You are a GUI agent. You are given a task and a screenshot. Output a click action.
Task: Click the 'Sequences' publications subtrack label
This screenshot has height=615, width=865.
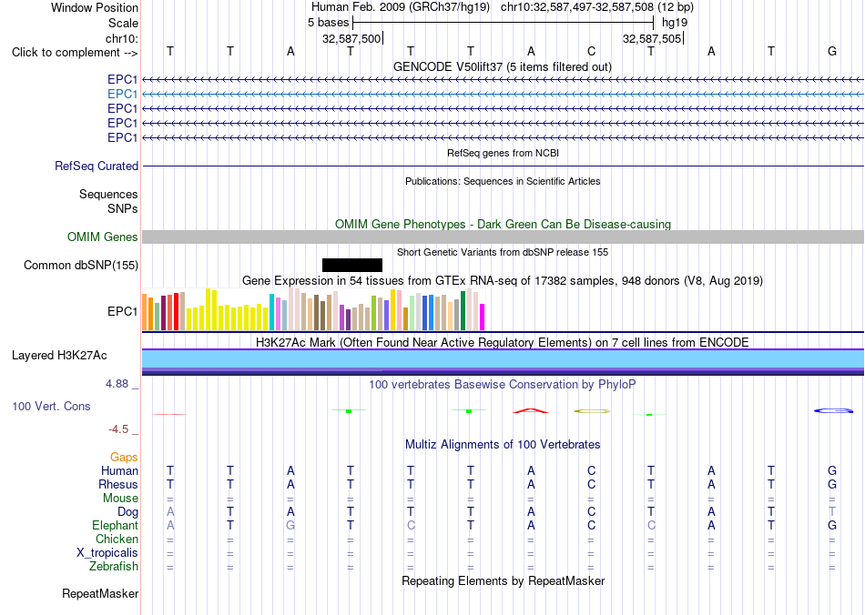point(108,194)
